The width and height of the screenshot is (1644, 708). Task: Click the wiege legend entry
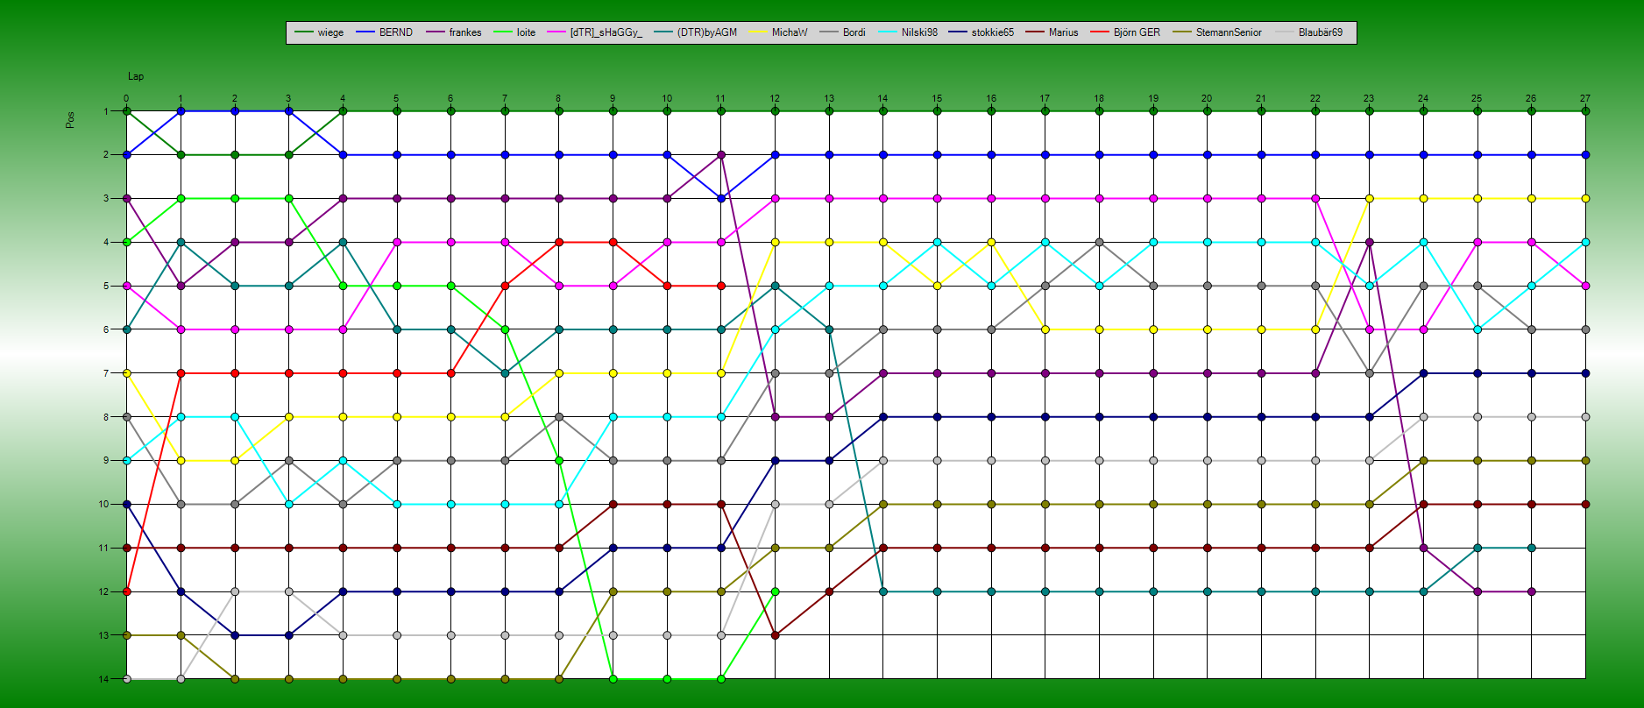tap(319, 32)
